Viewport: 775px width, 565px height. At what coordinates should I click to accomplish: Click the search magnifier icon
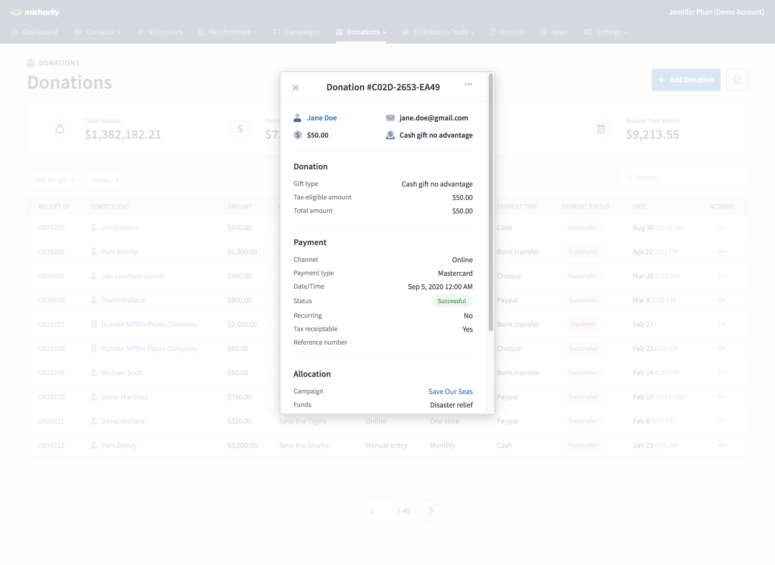629,177
